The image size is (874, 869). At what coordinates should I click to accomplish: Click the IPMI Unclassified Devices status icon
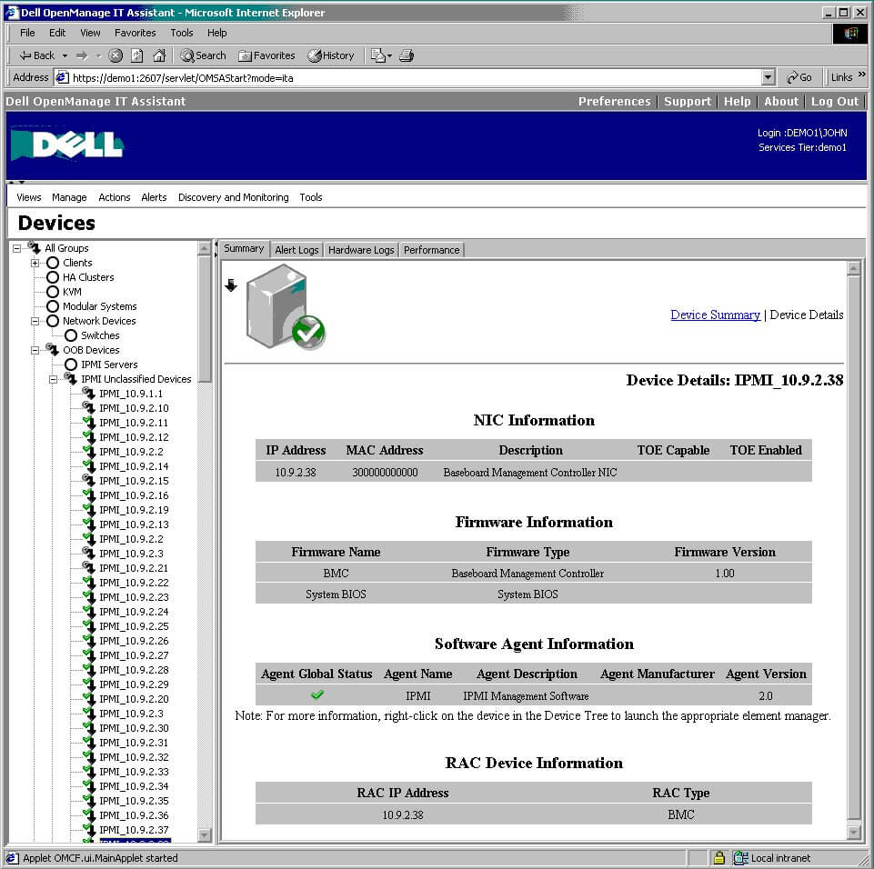pos(71,379)
